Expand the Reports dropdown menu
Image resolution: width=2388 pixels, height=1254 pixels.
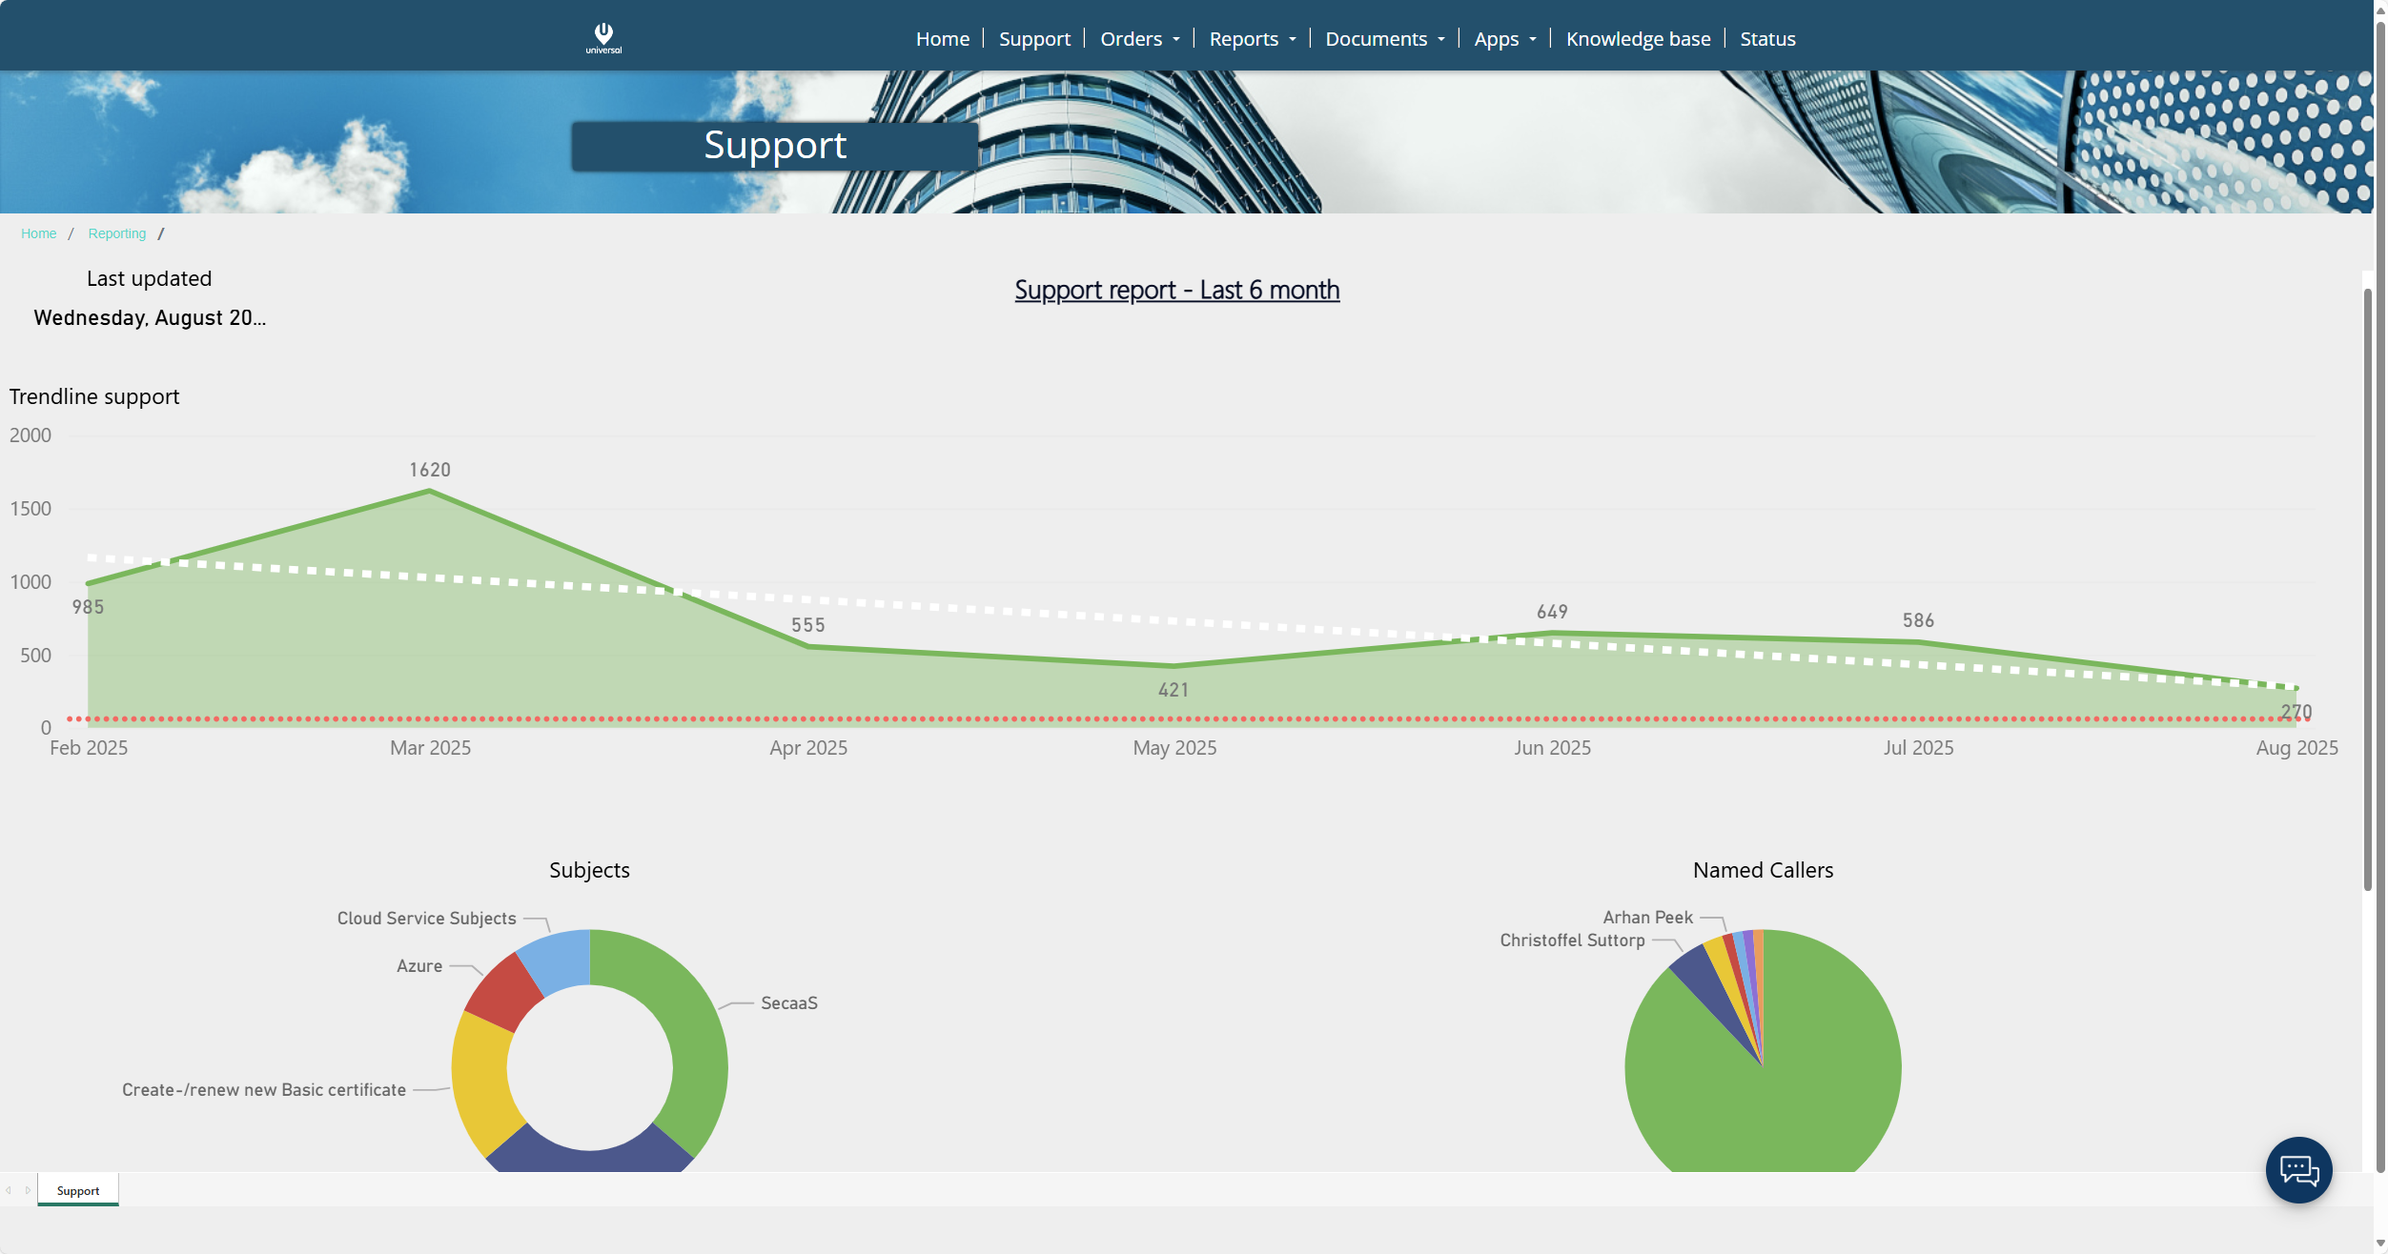point(1252,39)
